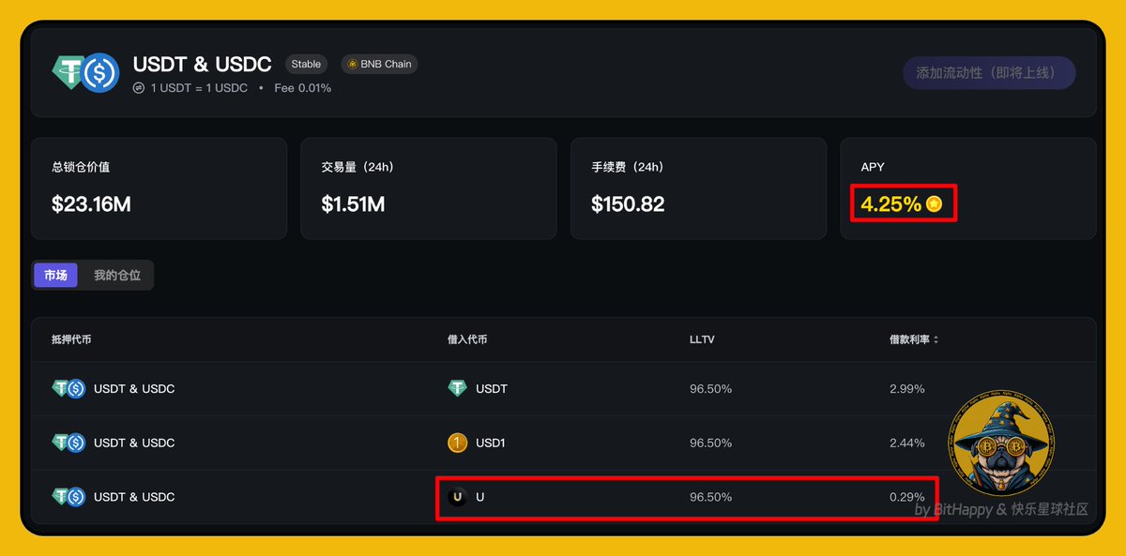1126x556 pixels.
Task: Click the third row collateral pair icon
Action: (68, 497)
